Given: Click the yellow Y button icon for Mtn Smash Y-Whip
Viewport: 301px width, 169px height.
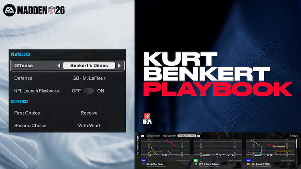Looking at the screenshot, I should coord(248,164).
